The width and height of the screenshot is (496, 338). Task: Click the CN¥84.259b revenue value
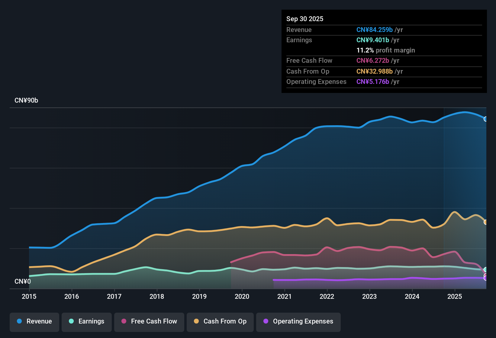click(x=375, y=30)
